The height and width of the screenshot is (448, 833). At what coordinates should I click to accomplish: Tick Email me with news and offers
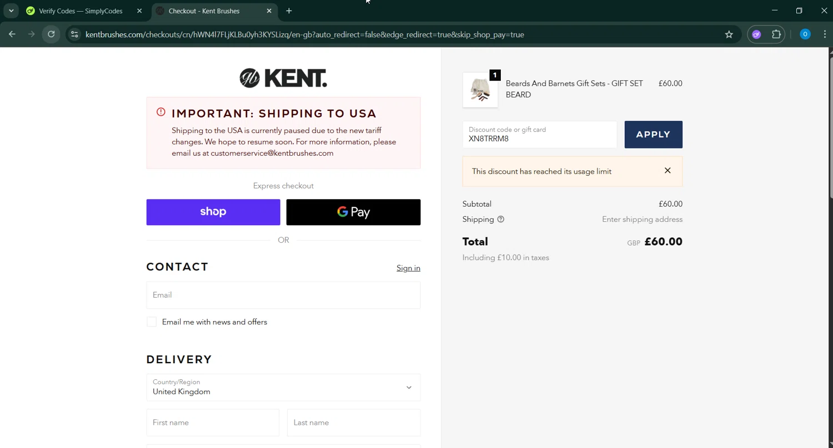(x=152, y=322)
